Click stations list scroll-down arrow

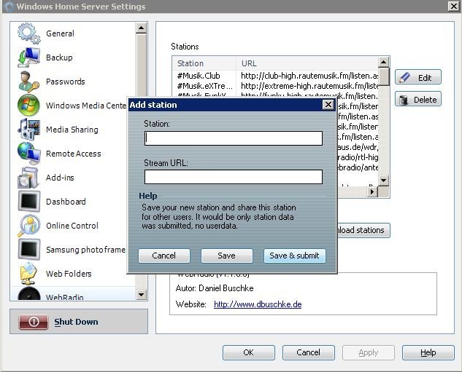(x=383, y=180)
